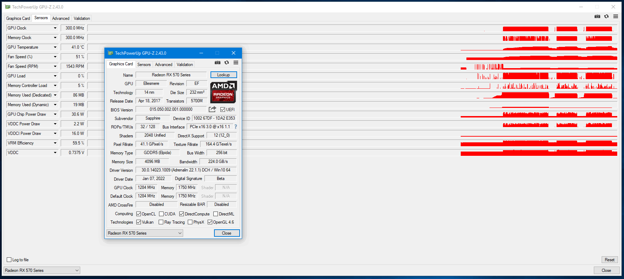Image resolution: width=624 pixels, height=279 pixels.
Task: Click the BIOS Version field 015.050.002.001.000000
Action: 171,109
